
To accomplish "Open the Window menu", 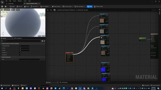I will tap(20, 1).
